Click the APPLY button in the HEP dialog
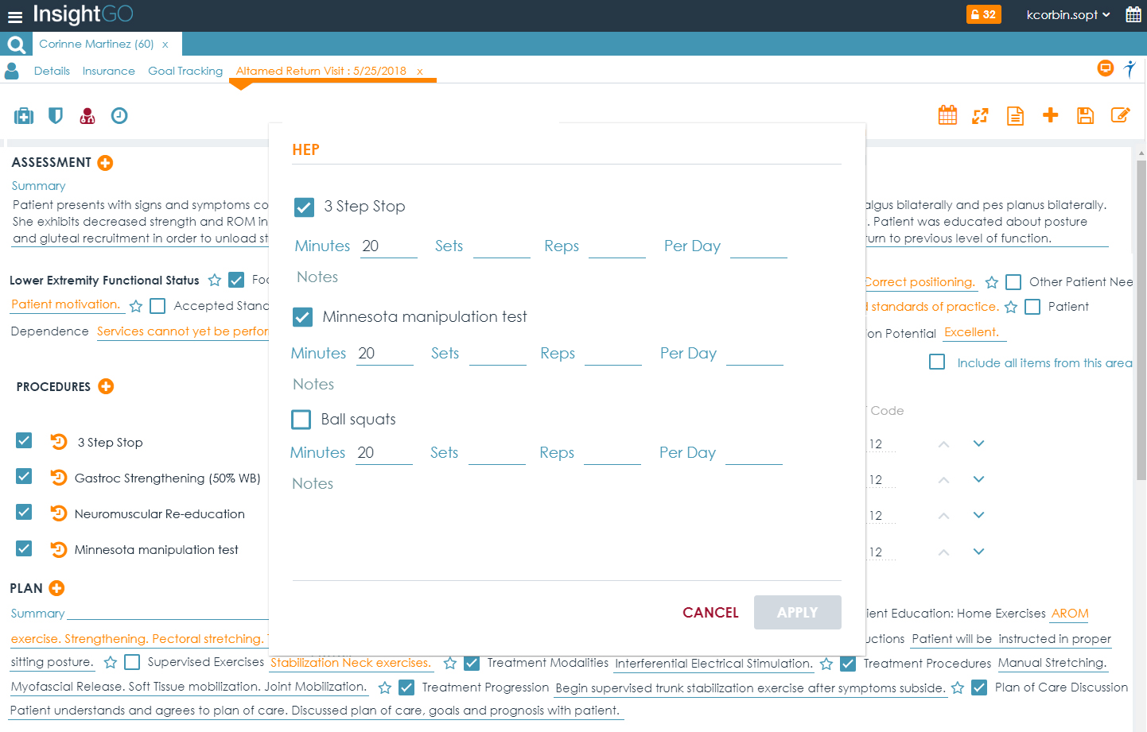The width and height of the screenshot is (1147, 732). 797,613
